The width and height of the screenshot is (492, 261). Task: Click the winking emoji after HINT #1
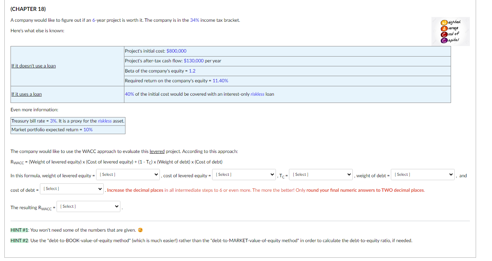point(140,230)
